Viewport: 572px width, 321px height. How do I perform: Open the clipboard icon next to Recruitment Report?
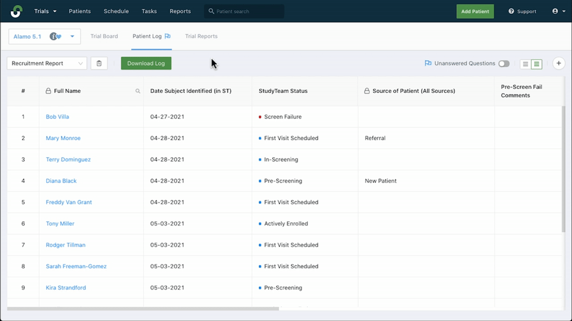coord(99,63)
